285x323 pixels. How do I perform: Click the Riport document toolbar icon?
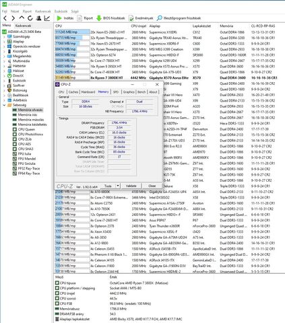(x=80, y=18)
